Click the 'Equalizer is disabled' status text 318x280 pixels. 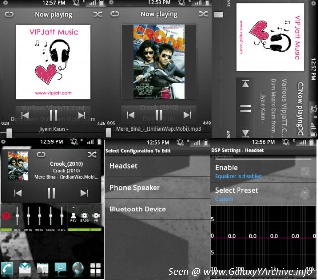238,176
